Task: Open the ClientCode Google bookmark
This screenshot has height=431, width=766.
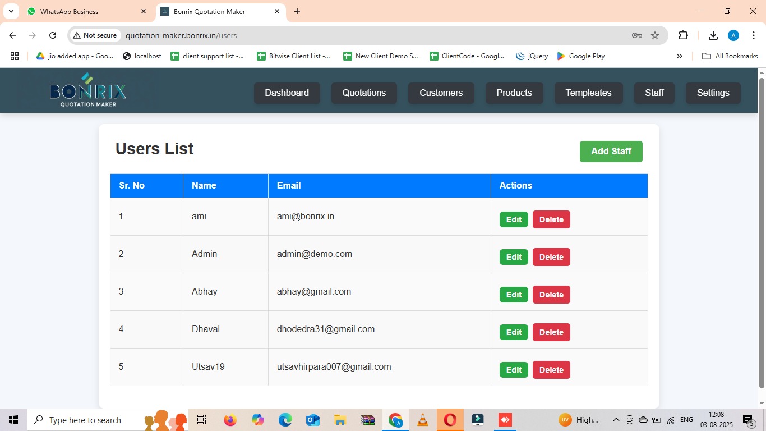Action: (467, 56)
